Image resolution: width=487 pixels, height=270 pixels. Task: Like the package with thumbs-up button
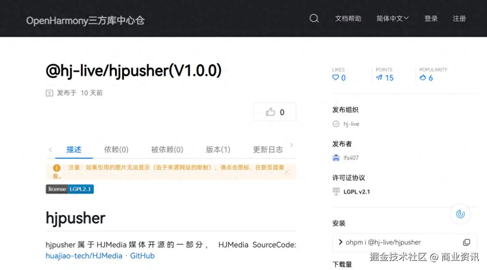[275, 112]
